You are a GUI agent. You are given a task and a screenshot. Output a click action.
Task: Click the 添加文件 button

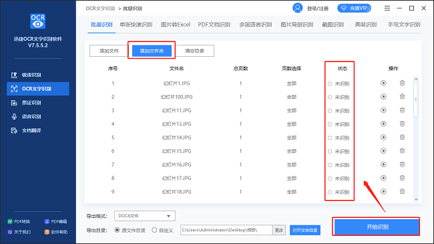pos(109,51)
